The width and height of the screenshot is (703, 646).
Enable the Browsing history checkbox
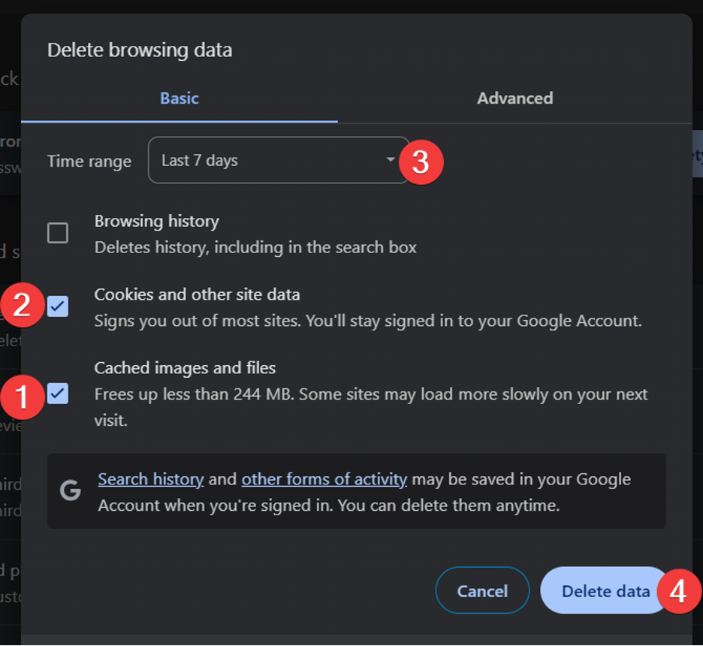click(58, 233)
